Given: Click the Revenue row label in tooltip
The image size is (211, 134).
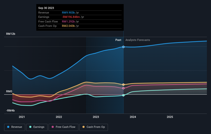Looking at the screenshot, I should (44, 13).
